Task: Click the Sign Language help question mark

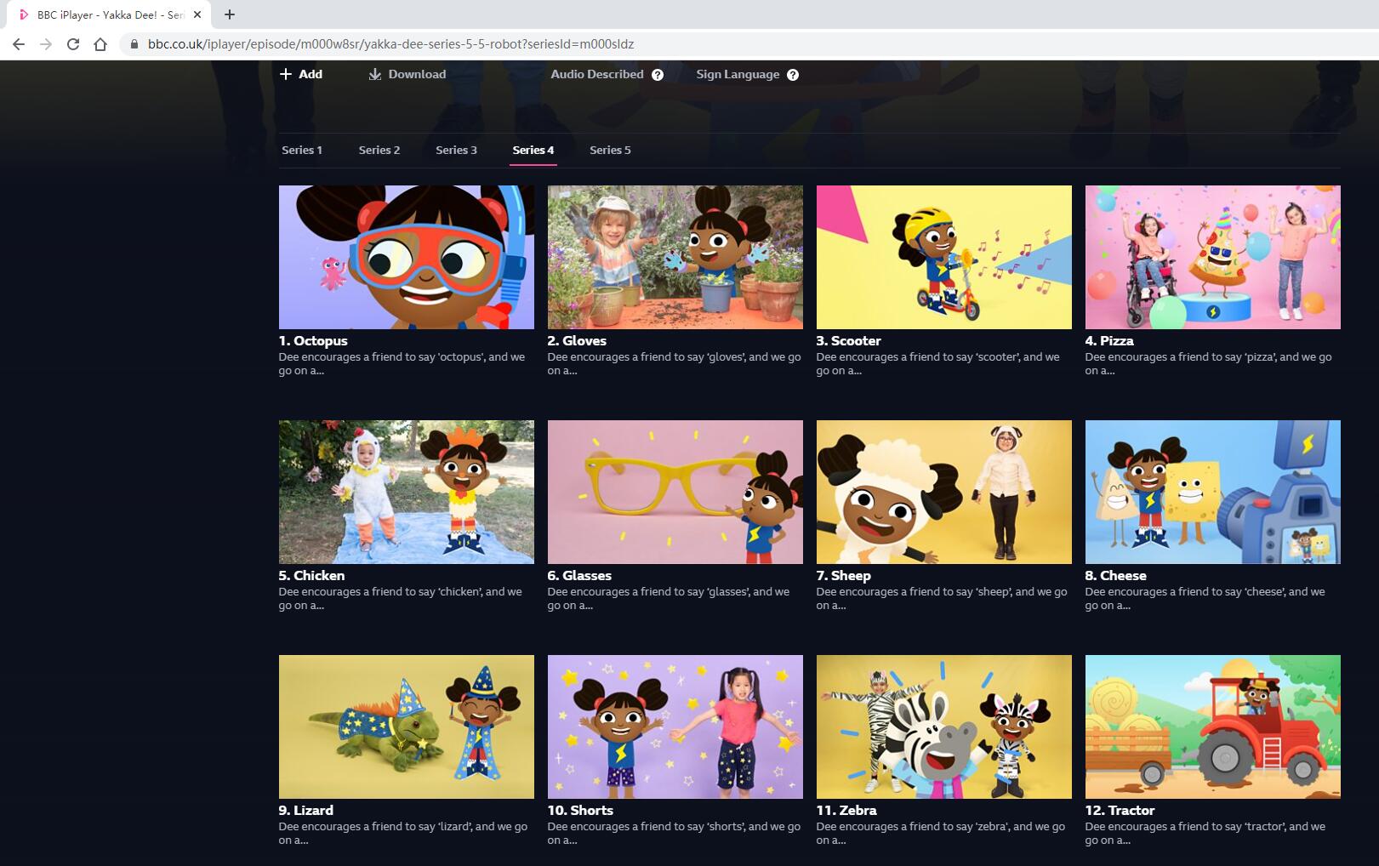Action: tap(793, 75)
